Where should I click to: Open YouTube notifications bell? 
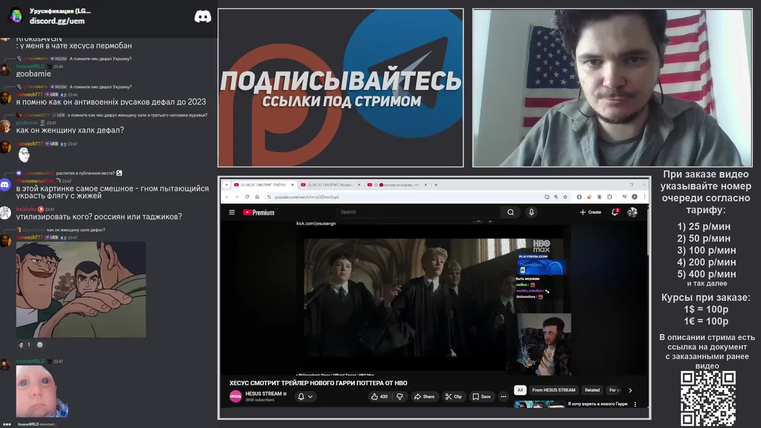(x=615, y=212)
